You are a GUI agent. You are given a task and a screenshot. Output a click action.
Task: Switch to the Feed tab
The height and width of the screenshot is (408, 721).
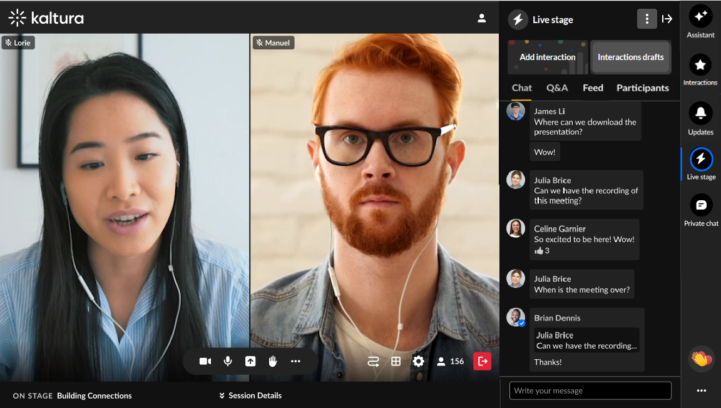(593, 88)
